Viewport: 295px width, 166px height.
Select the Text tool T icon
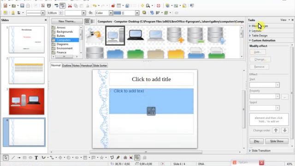[36, 158]
